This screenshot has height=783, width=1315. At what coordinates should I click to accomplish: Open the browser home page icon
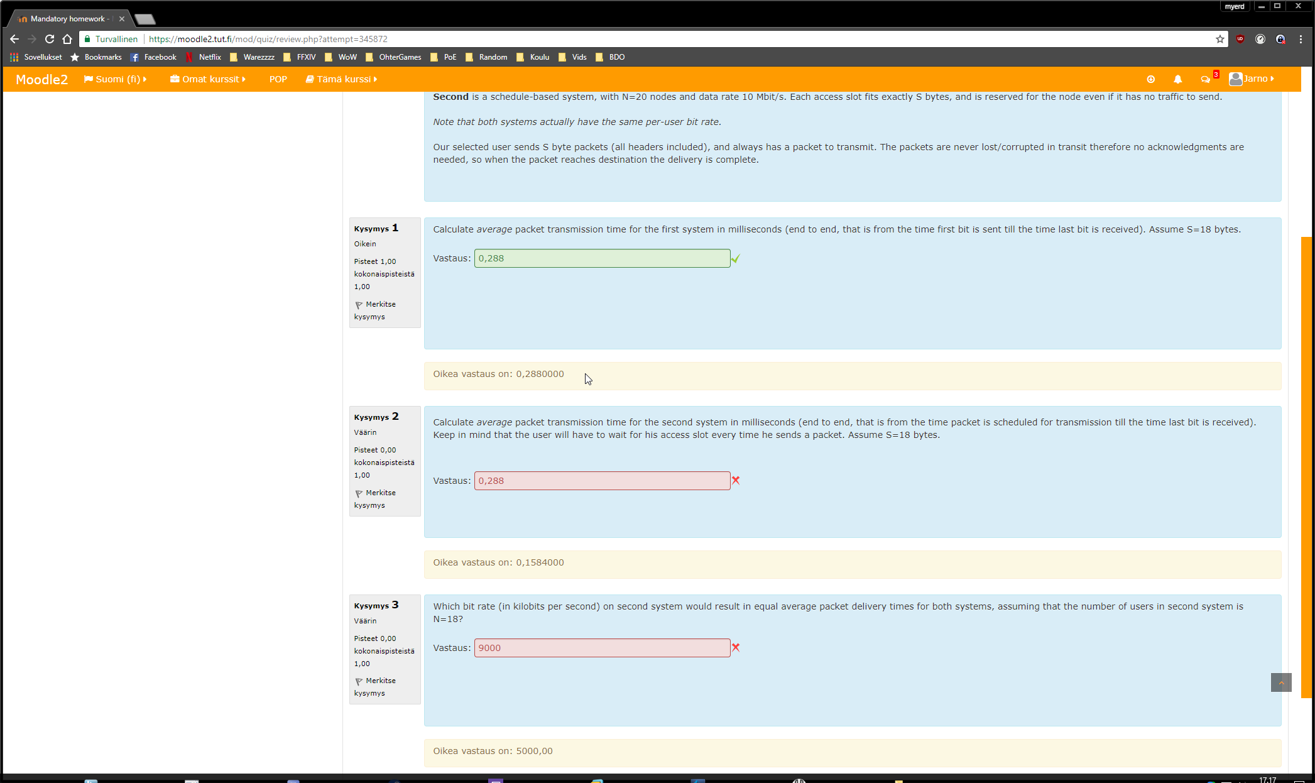click(x=67, y=39)
